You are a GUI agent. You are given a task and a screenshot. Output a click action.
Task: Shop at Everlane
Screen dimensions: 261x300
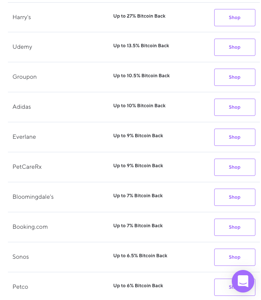coord(234,137)
